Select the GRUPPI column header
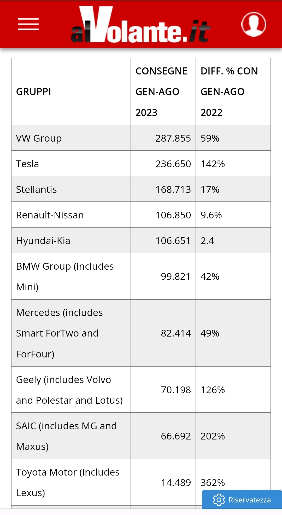 (71, 91)
